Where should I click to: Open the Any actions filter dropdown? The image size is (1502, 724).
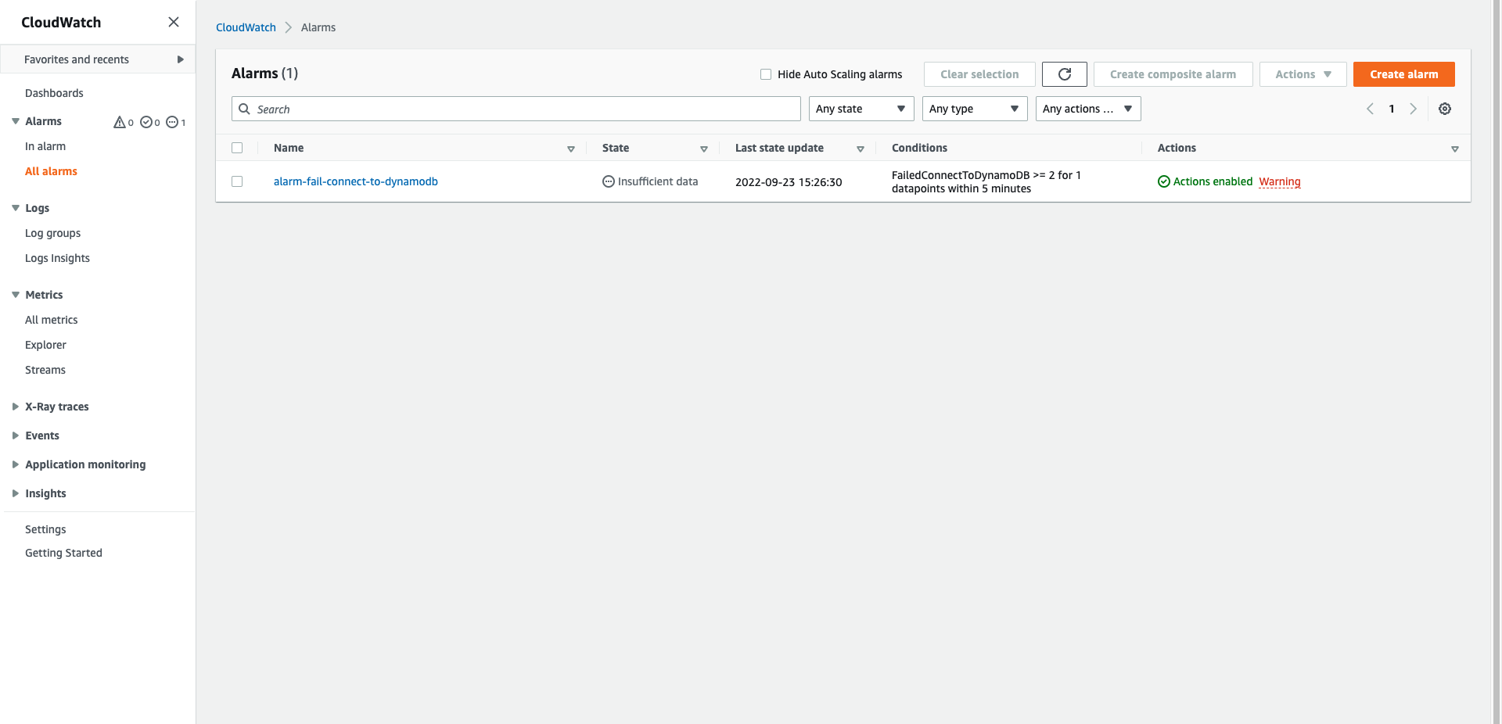point(1088,109)
